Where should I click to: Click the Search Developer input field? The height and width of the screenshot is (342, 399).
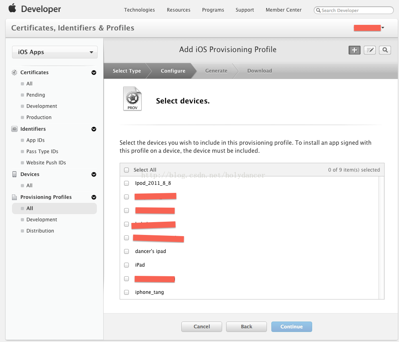pos(354,10)
